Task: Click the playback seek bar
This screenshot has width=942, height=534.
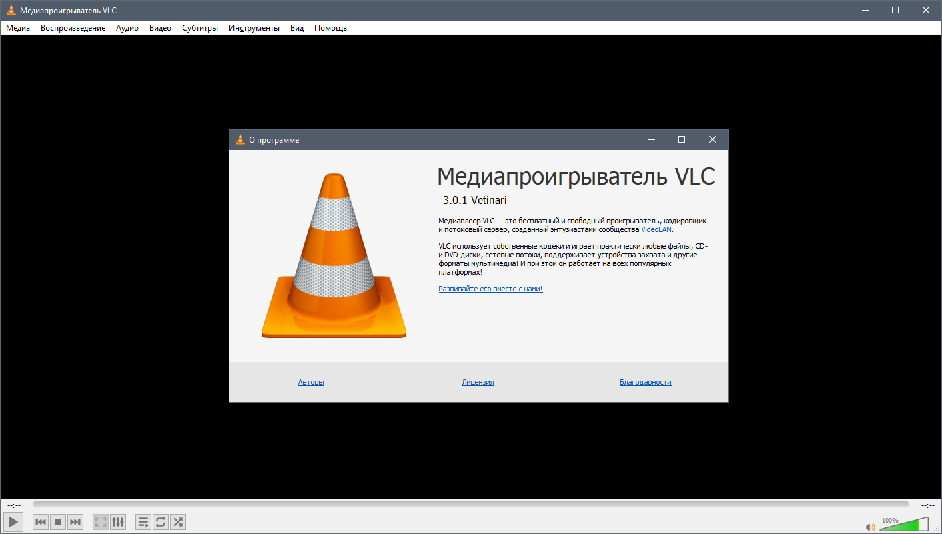Action: pyautogui.click(x=470, y=505)
